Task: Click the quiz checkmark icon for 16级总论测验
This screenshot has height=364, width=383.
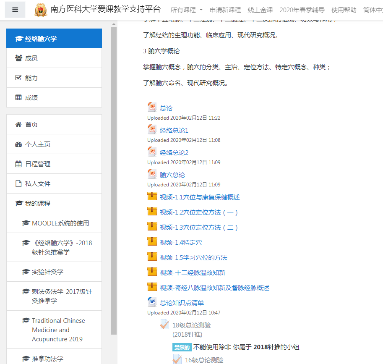Action: pyautogui.click(x=177, y=359)
